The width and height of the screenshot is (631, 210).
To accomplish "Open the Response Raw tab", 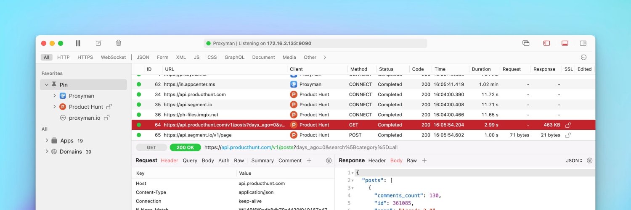I will pos(412,160).
